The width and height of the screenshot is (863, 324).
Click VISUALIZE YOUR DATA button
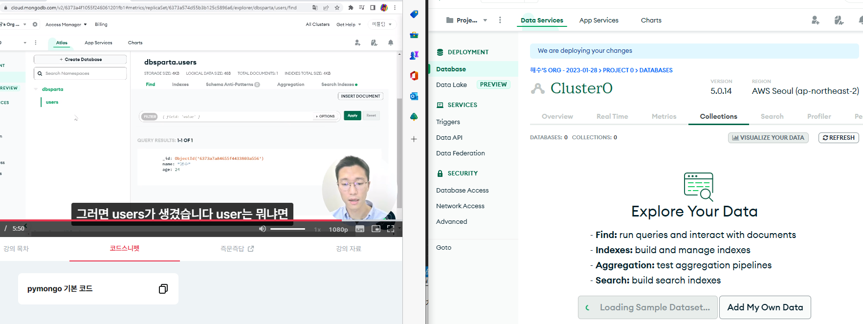click(x=768, y=138)
